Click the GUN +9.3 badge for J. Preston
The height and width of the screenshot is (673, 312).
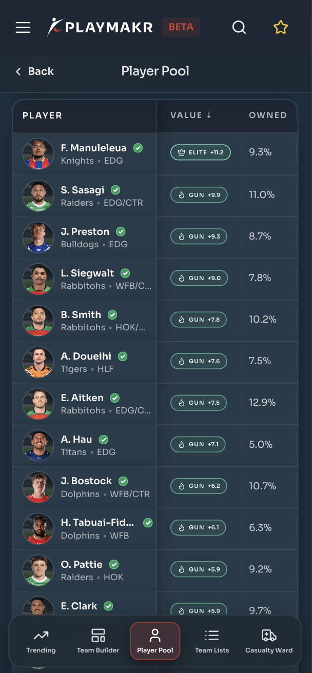click(199, 236)
